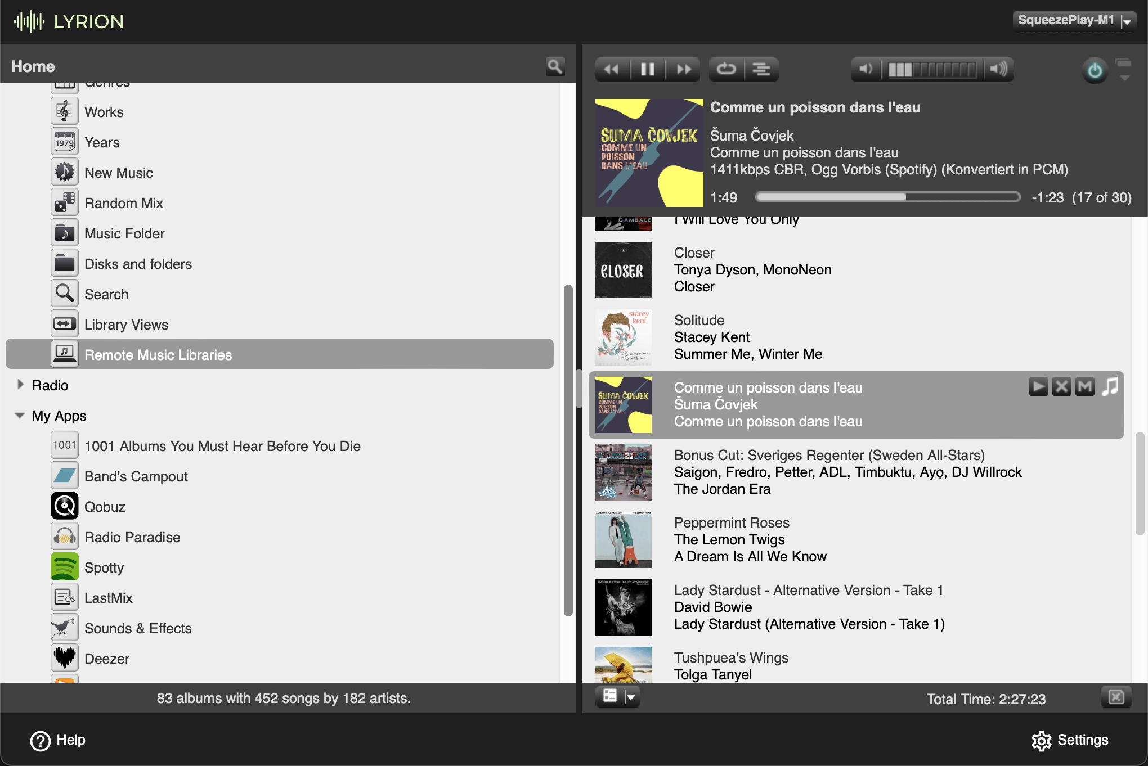Open the Qobuz app

pyautogui.click(x=105, y=507)
